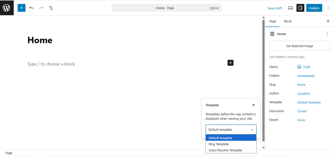Toggle the settings sidebar panel icon

coord(300,8)
